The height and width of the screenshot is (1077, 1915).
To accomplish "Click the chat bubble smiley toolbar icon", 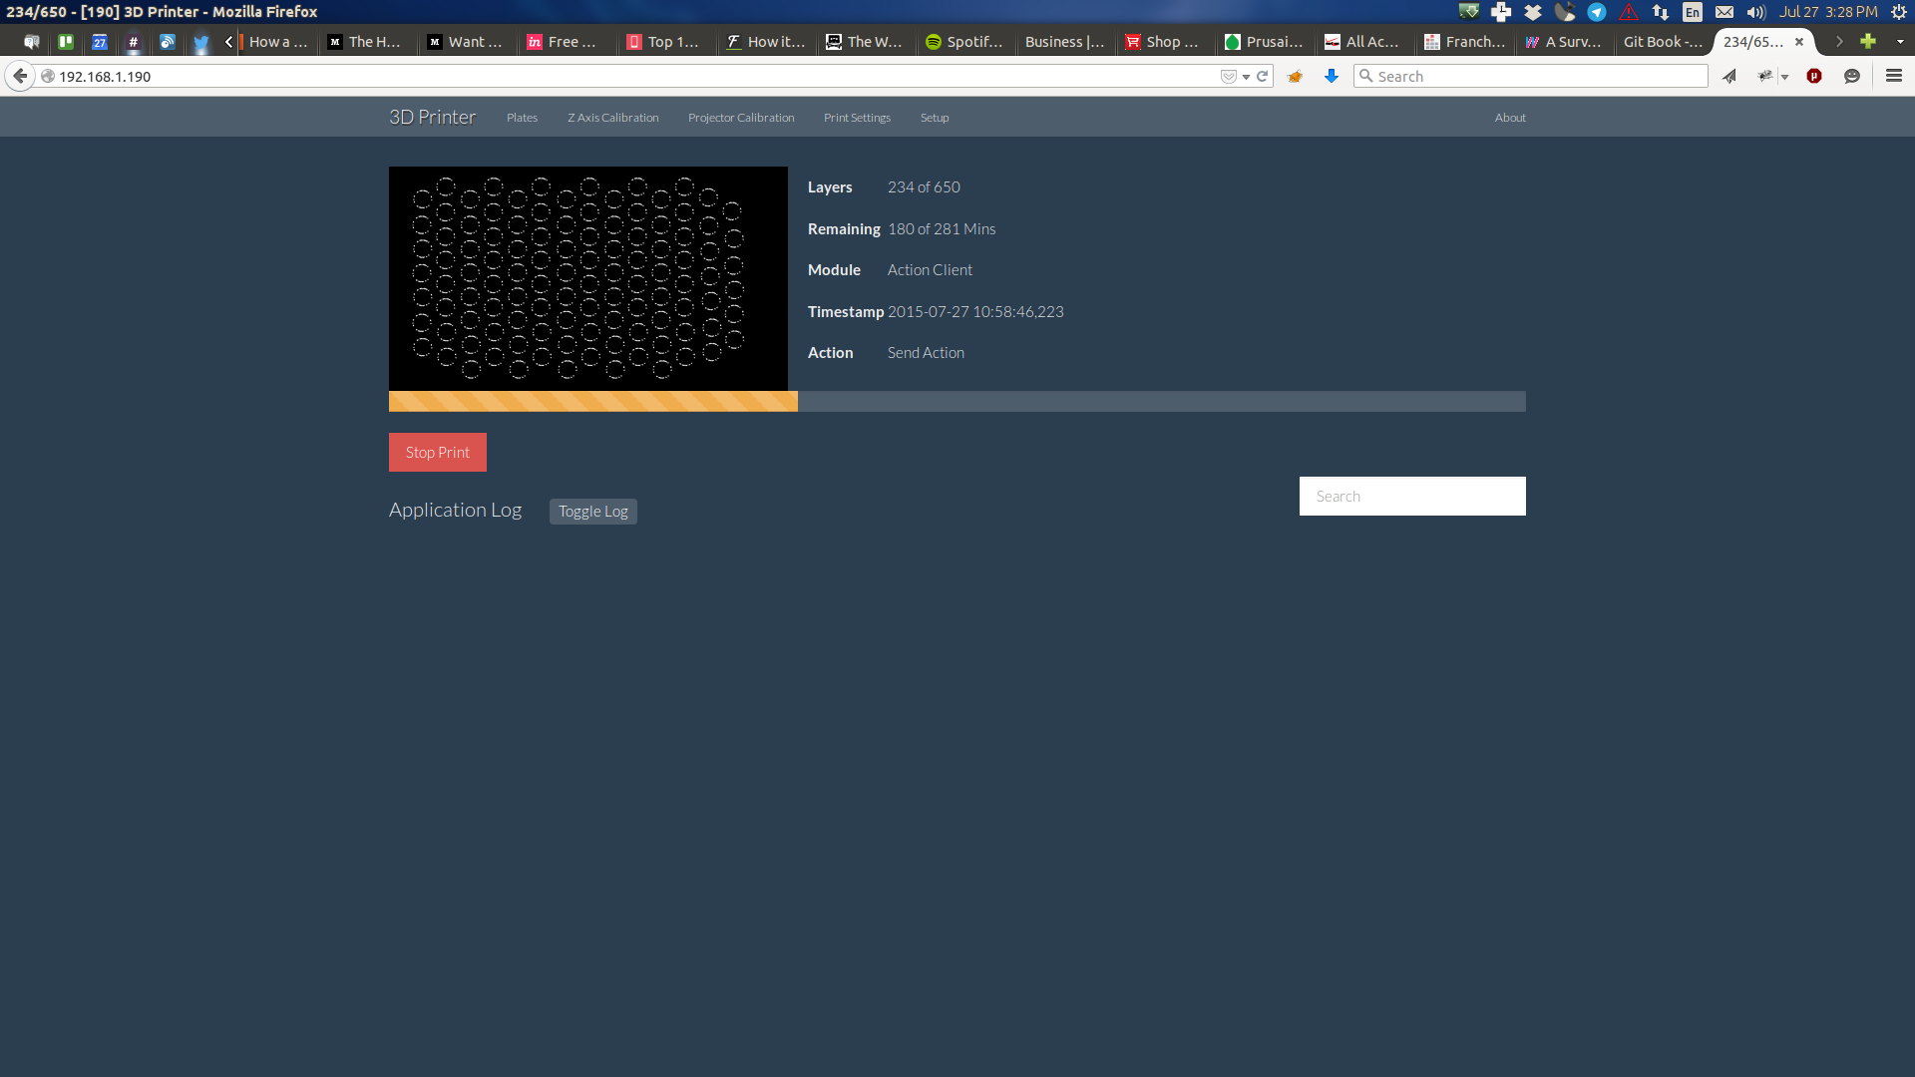I will point(1852,76).
